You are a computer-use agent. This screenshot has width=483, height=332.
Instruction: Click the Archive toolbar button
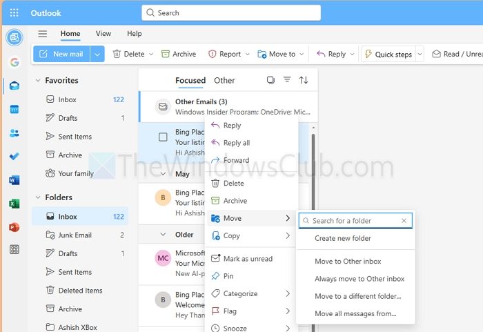coord(179,55)
